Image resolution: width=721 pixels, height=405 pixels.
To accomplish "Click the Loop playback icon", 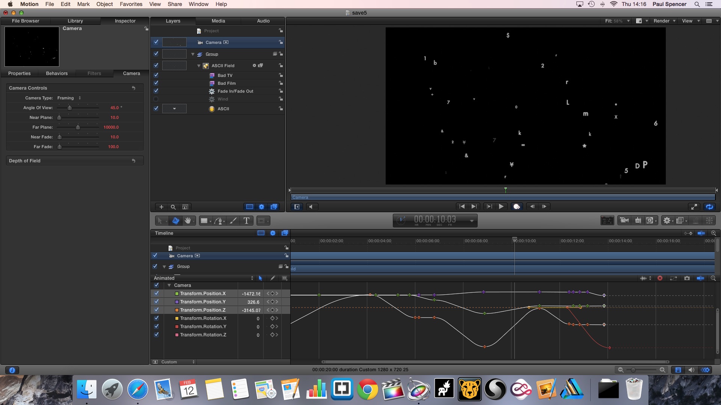I will tap(709, 207).
